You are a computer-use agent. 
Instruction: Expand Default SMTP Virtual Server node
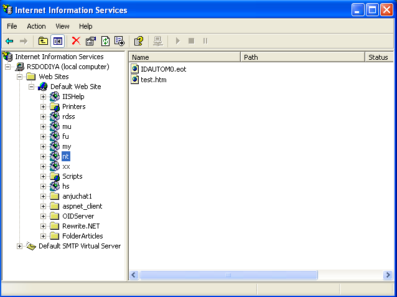click(x=19, y=246)
